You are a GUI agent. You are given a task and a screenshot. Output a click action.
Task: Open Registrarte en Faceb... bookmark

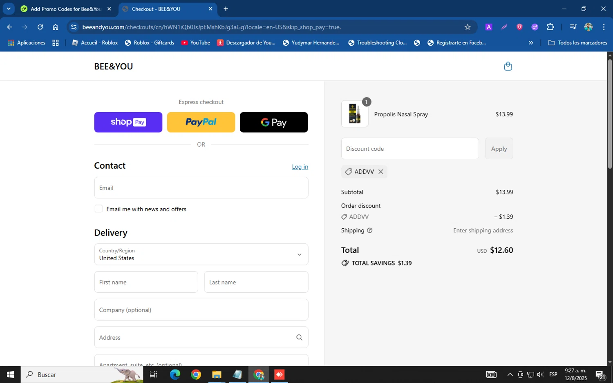457,42
